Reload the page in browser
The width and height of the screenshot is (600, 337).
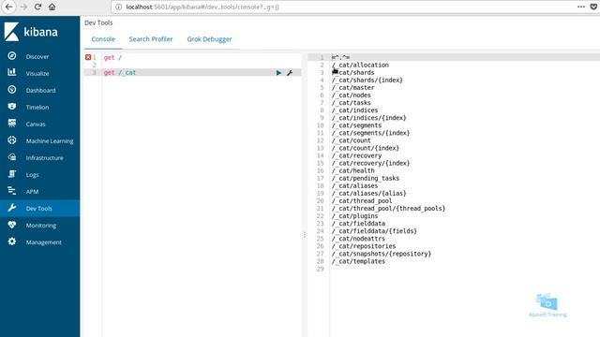(37, 7)
